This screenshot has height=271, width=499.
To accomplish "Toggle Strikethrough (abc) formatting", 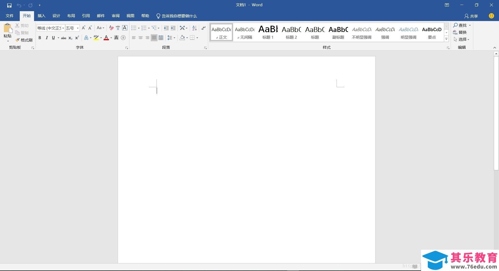I will (64, 38).
